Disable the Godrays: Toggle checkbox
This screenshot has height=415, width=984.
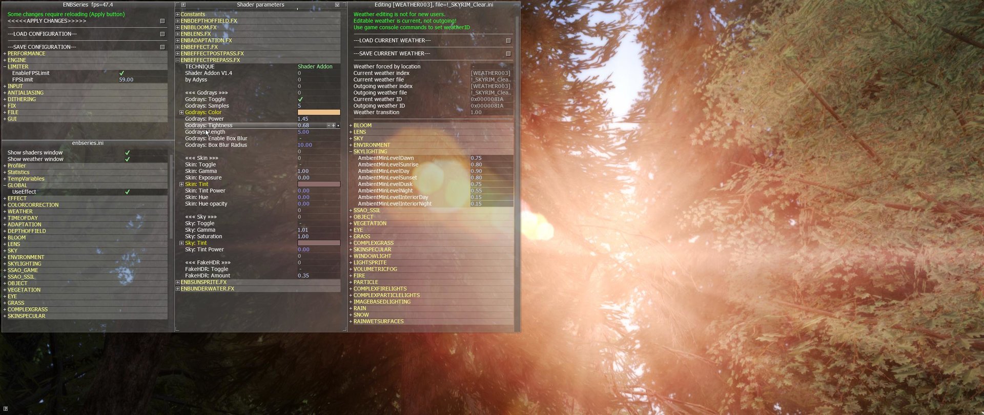point(300,99)
